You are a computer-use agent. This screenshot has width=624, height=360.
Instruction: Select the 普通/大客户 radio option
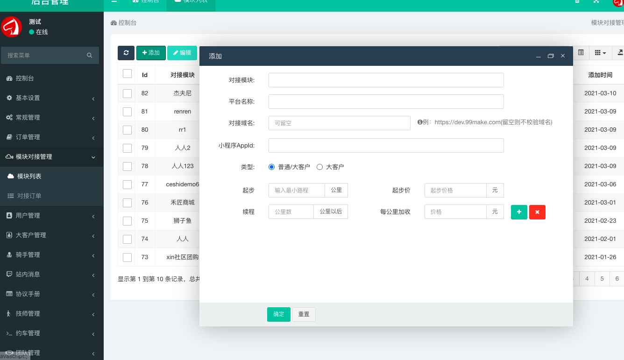(x=272, y=167)
